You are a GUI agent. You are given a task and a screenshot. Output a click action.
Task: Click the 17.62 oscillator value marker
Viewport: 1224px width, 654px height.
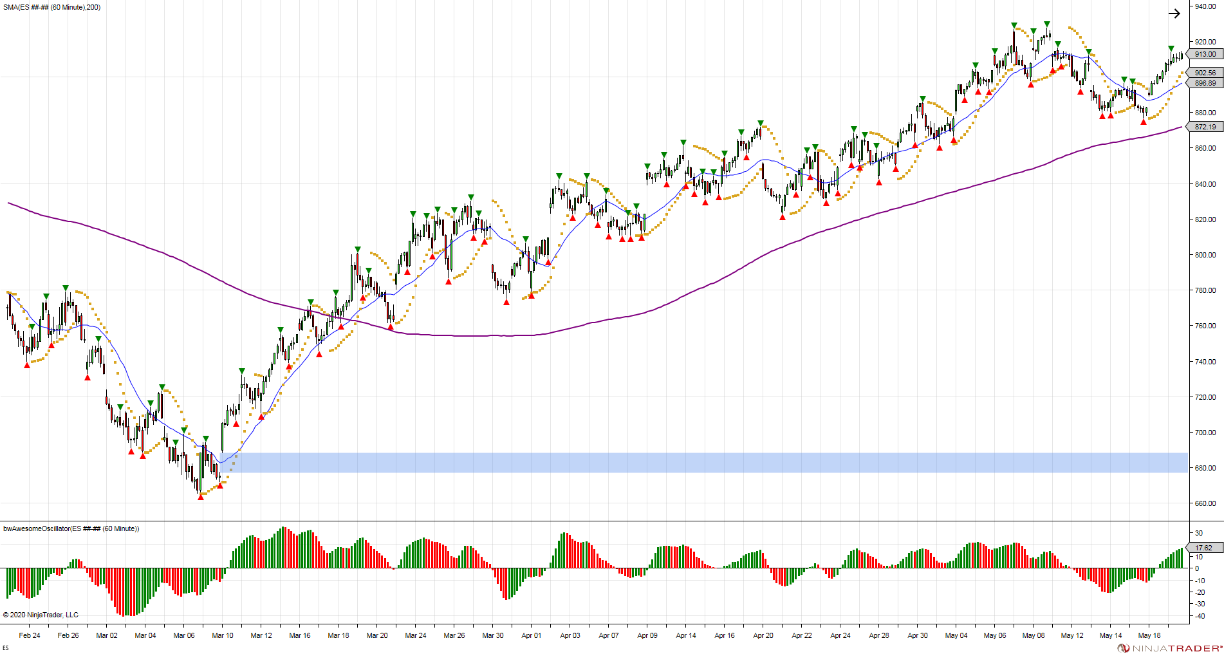point(1205,548)
